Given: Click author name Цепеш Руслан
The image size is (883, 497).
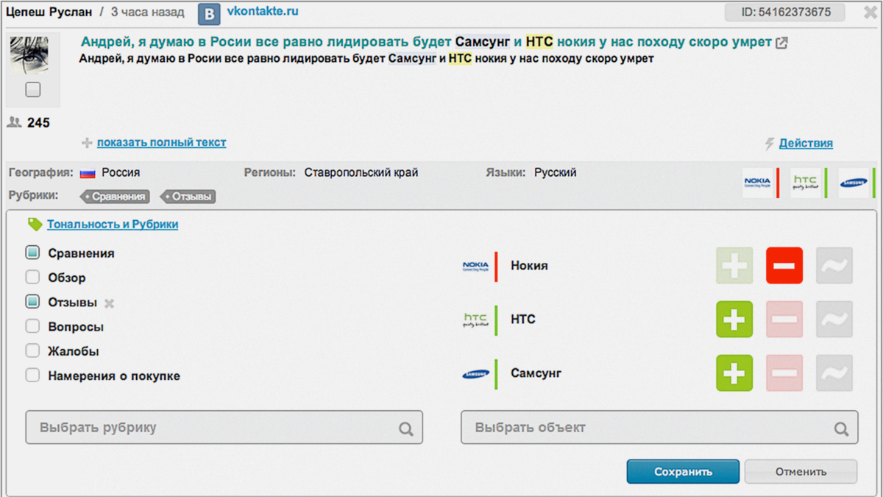Looking at the screenshot, I should coord(49,12).
